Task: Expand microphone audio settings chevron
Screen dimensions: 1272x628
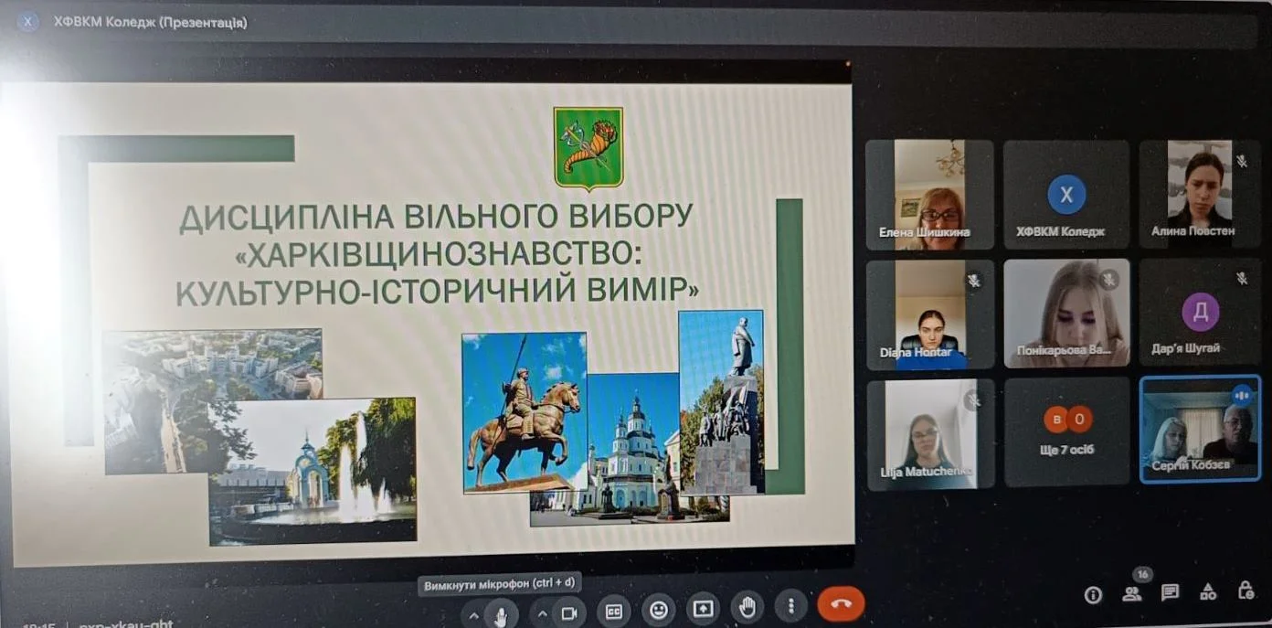Action: point(473,615)
